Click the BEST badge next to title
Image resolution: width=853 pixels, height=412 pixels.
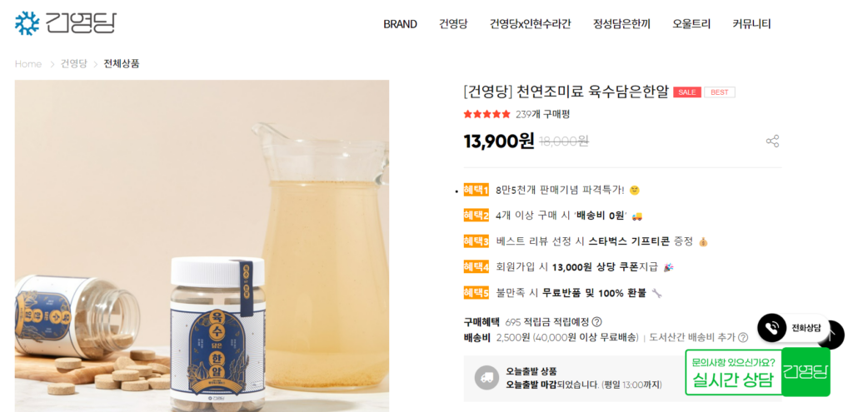tap(719, 92)
